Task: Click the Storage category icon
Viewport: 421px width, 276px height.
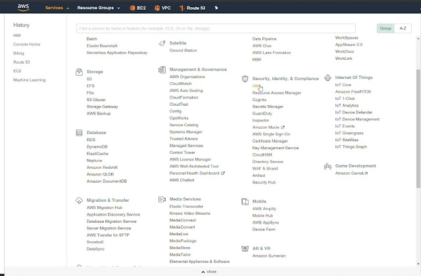Action: pyautogui.click(x=79, y=72)
